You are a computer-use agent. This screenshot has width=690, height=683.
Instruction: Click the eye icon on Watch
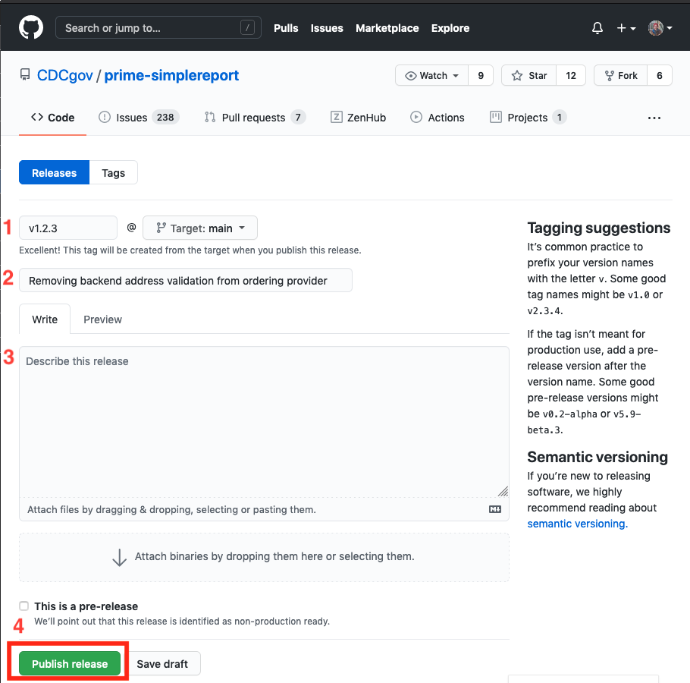[x=410, y=76]
